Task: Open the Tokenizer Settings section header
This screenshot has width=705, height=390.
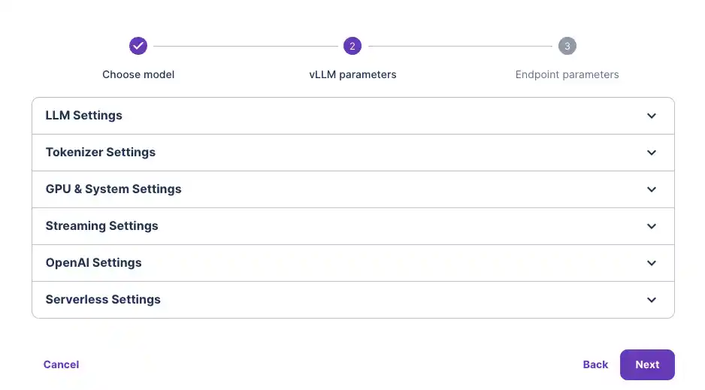Action: 101,153
